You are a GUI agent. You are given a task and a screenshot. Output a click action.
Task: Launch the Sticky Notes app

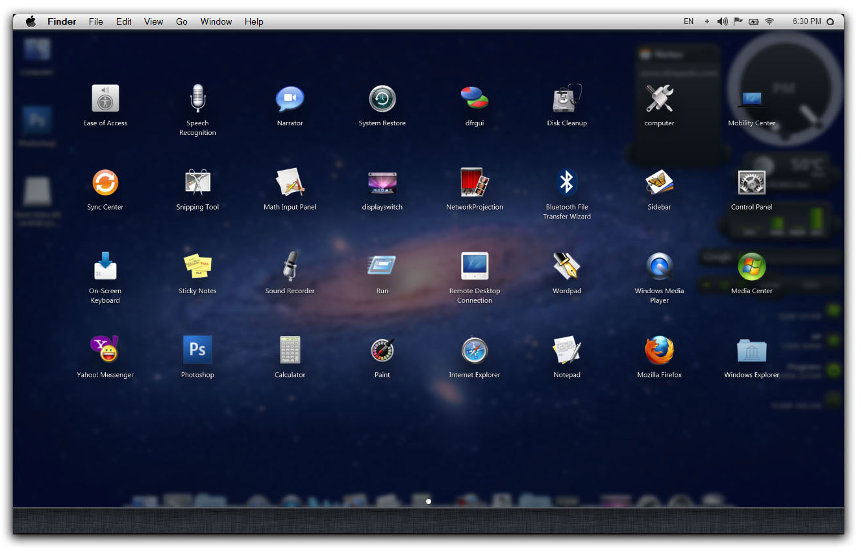pyautogui.click(x=197, y=267)
